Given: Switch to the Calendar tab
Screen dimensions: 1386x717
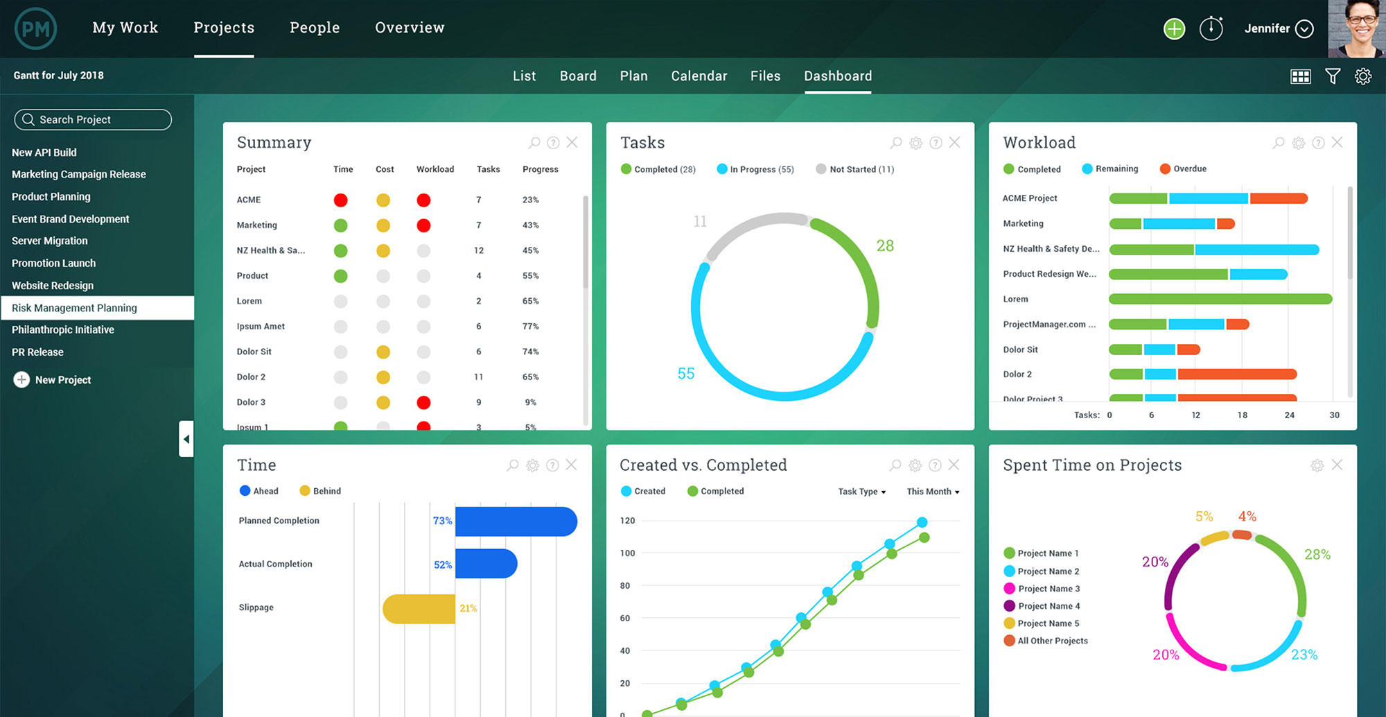Looking at the screenshot, I should (x=699, y=76).
